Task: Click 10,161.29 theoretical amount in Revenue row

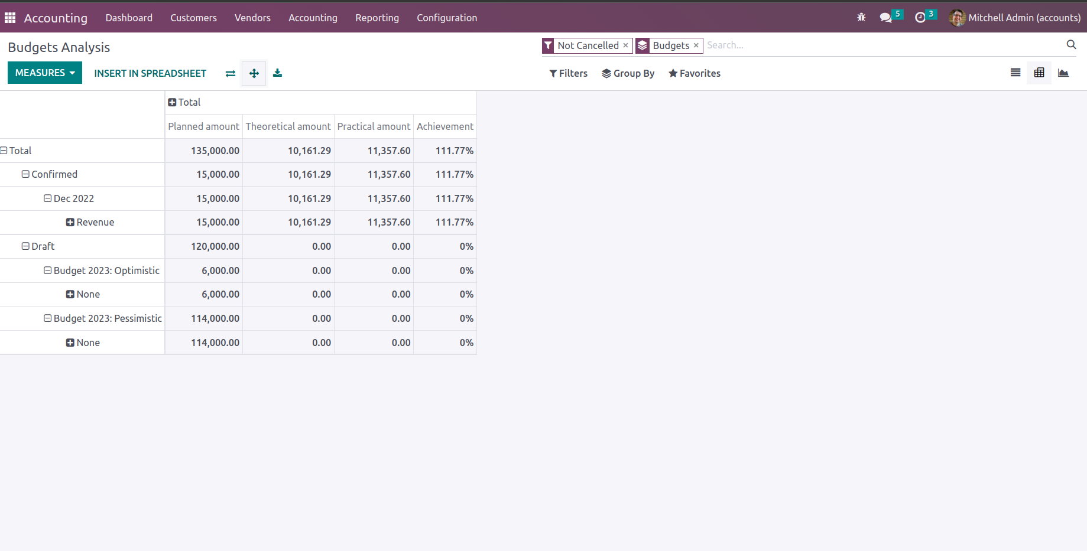Action: [x=288, y=222]
